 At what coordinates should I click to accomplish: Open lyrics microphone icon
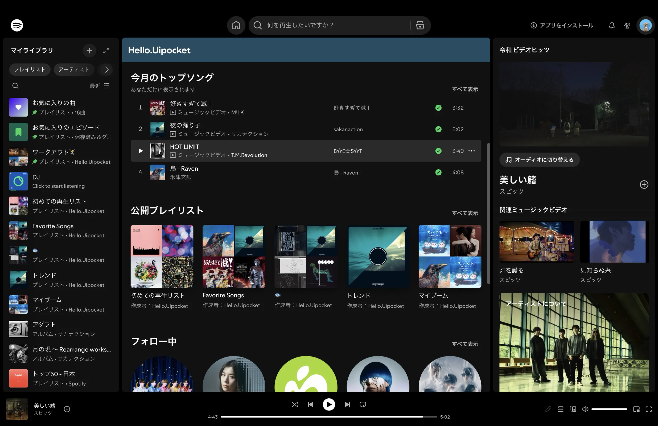548,409
